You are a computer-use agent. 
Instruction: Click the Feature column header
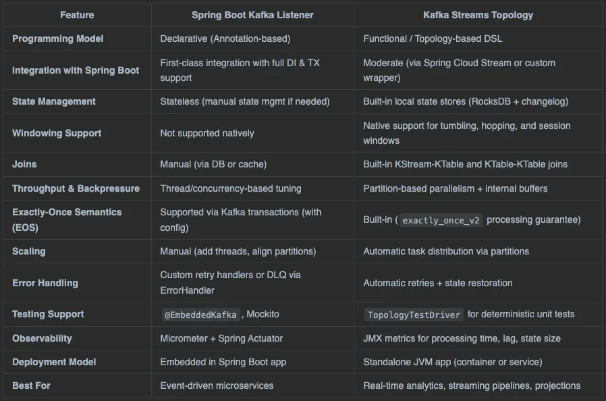pyautogui.click(x=77, y=15)
